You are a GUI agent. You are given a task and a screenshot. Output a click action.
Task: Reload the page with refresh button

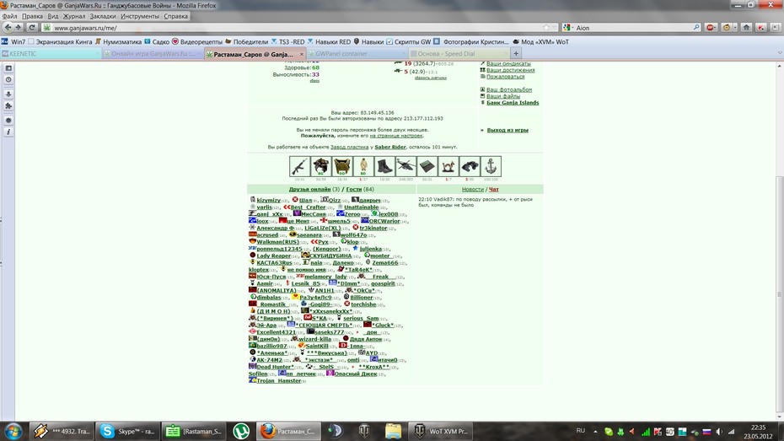[32, 28]
